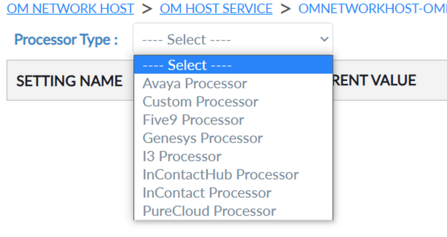Select PureCloud Processor in the list
The height and width of the screenshot is (237, 447).
233,211
